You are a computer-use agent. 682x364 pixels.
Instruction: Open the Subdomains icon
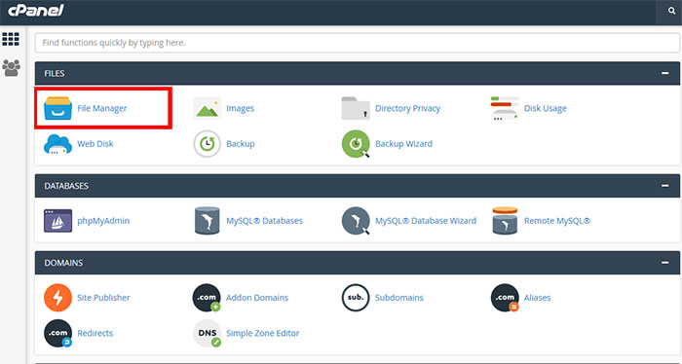(x=356, y=298)
